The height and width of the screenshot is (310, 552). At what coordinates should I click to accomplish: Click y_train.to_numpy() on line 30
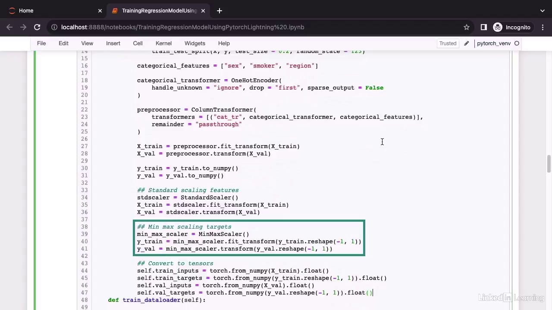pos(206,168)
